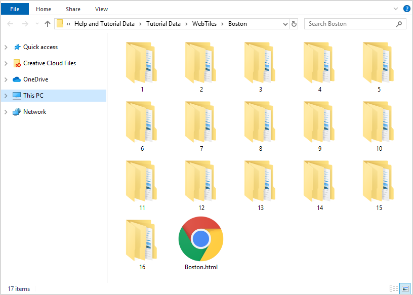413x295 pixels.
Task: Select folder 14
Action: tap(319, 181)
